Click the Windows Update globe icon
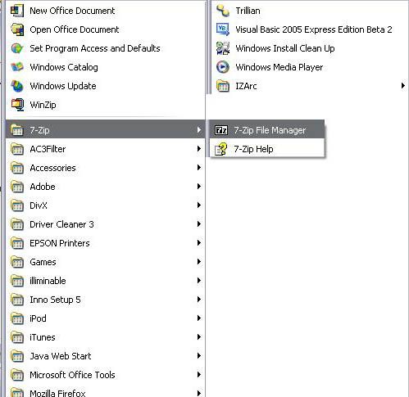This screenshot has height=397, width=409. pos(17,86)
